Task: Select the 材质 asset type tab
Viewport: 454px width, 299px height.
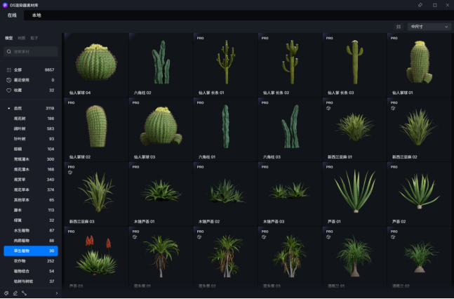Action: (x=22, y=38)
